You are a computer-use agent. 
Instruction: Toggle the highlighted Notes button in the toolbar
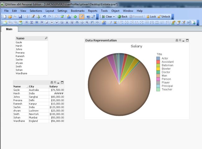[82, 16]
